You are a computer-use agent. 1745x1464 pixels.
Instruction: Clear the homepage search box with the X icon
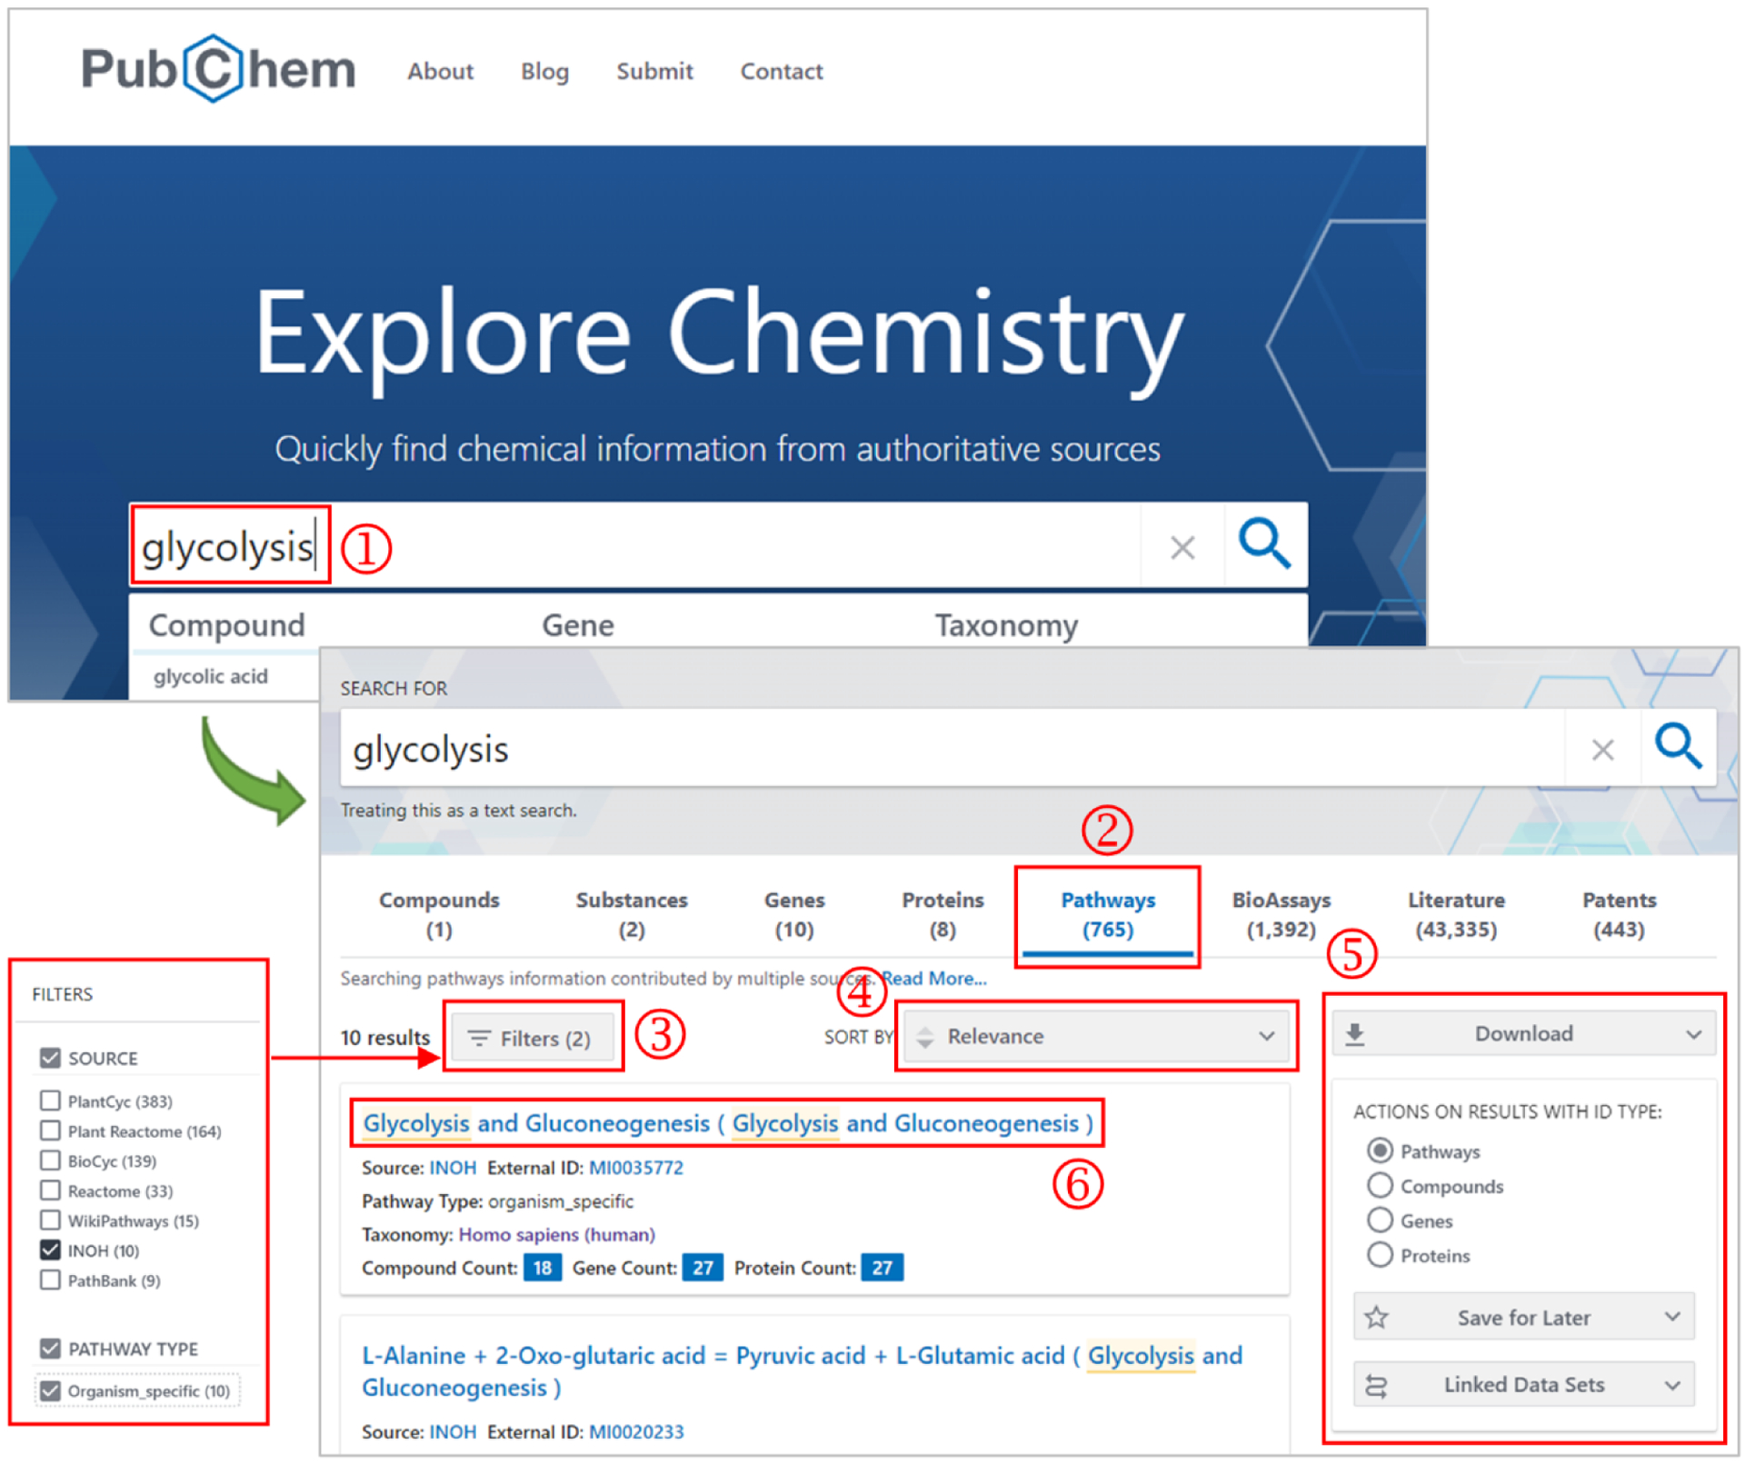click(1182, 547)
